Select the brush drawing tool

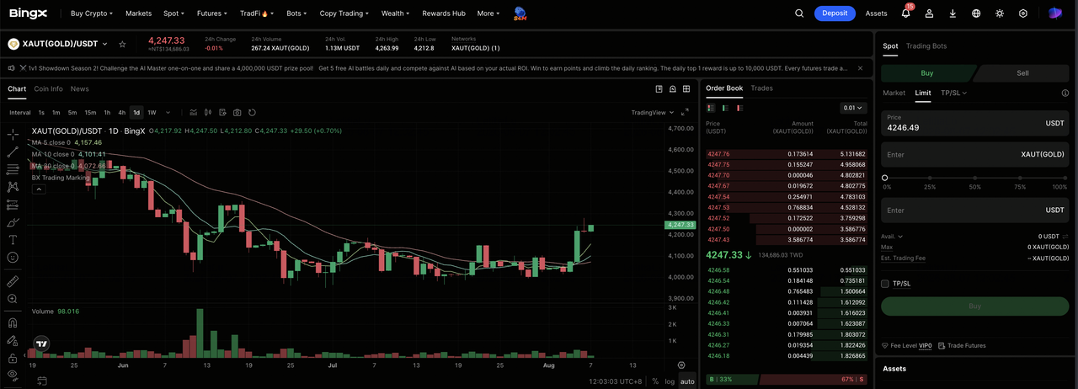click(13, 222)
